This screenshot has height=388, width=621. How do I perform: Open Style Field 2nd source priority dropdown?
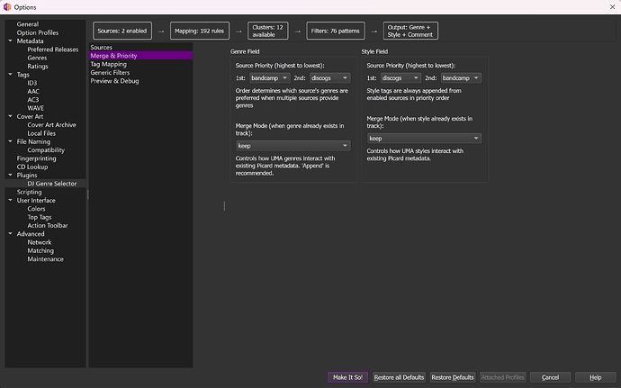point(460,78)
